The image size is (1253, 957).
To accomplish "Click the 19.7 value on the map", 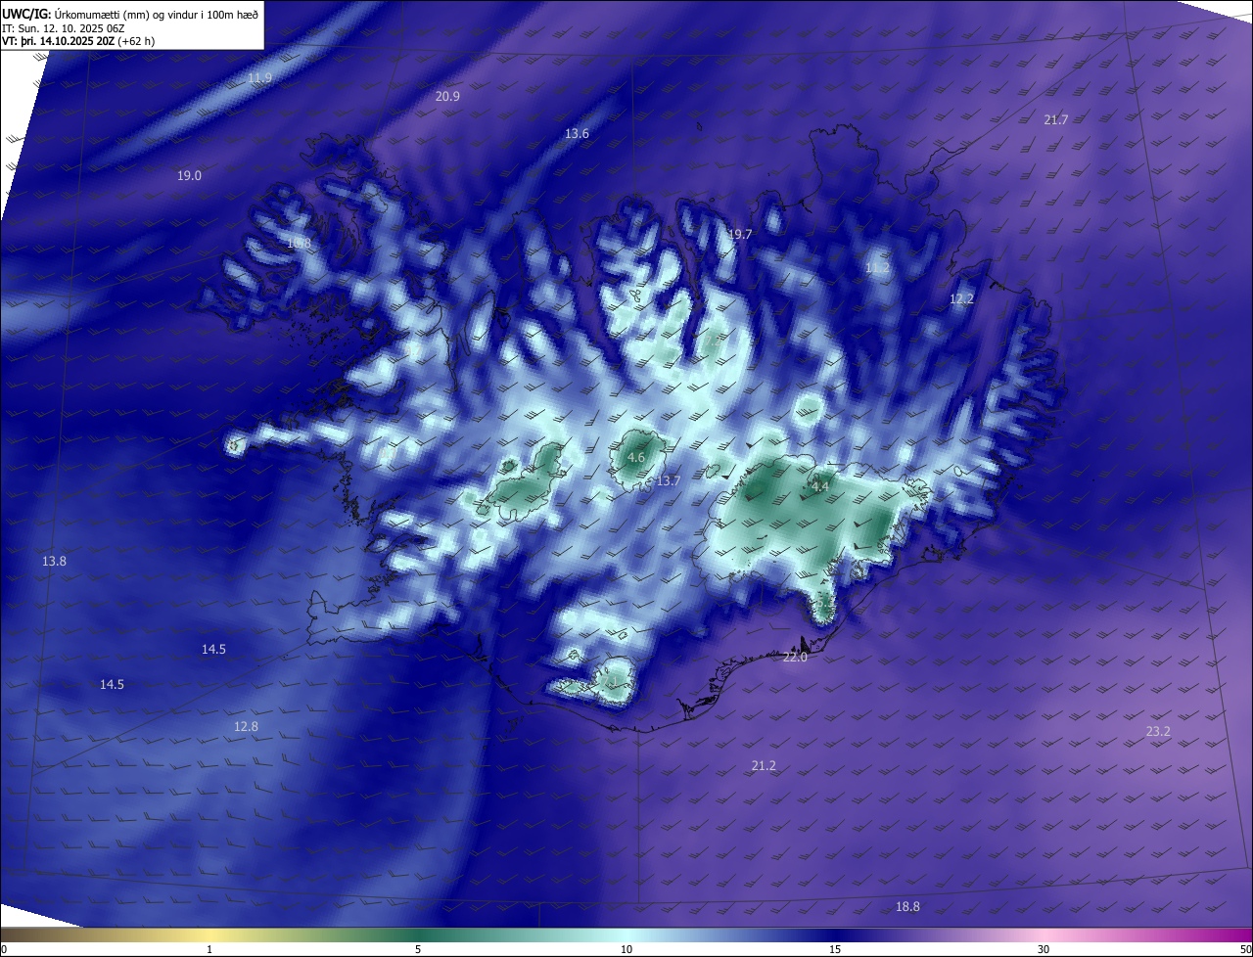I will coord(740,235).
